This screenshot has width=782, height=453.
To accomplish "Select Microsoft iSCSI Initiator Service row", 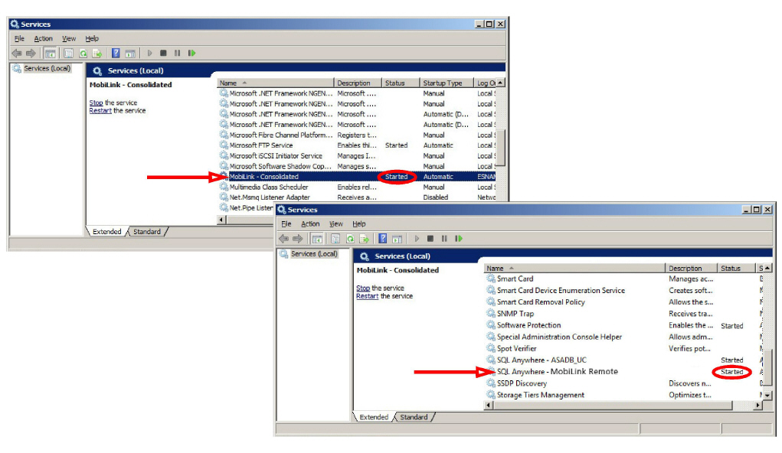I will 357,156.
